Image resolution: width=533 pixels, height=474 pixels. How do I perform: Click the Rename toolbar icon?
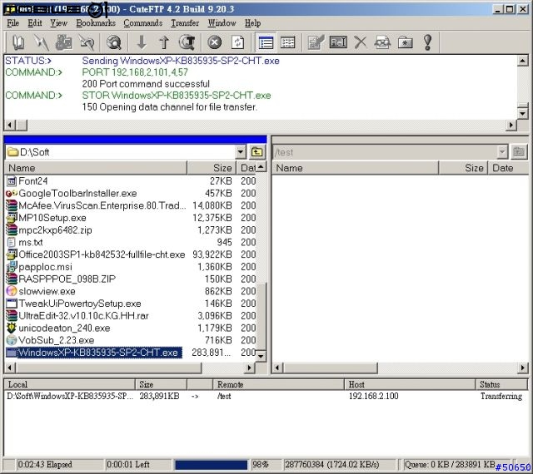click(338, 42)
